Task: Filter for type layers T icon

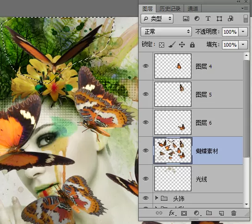Action: pos(208,18)
